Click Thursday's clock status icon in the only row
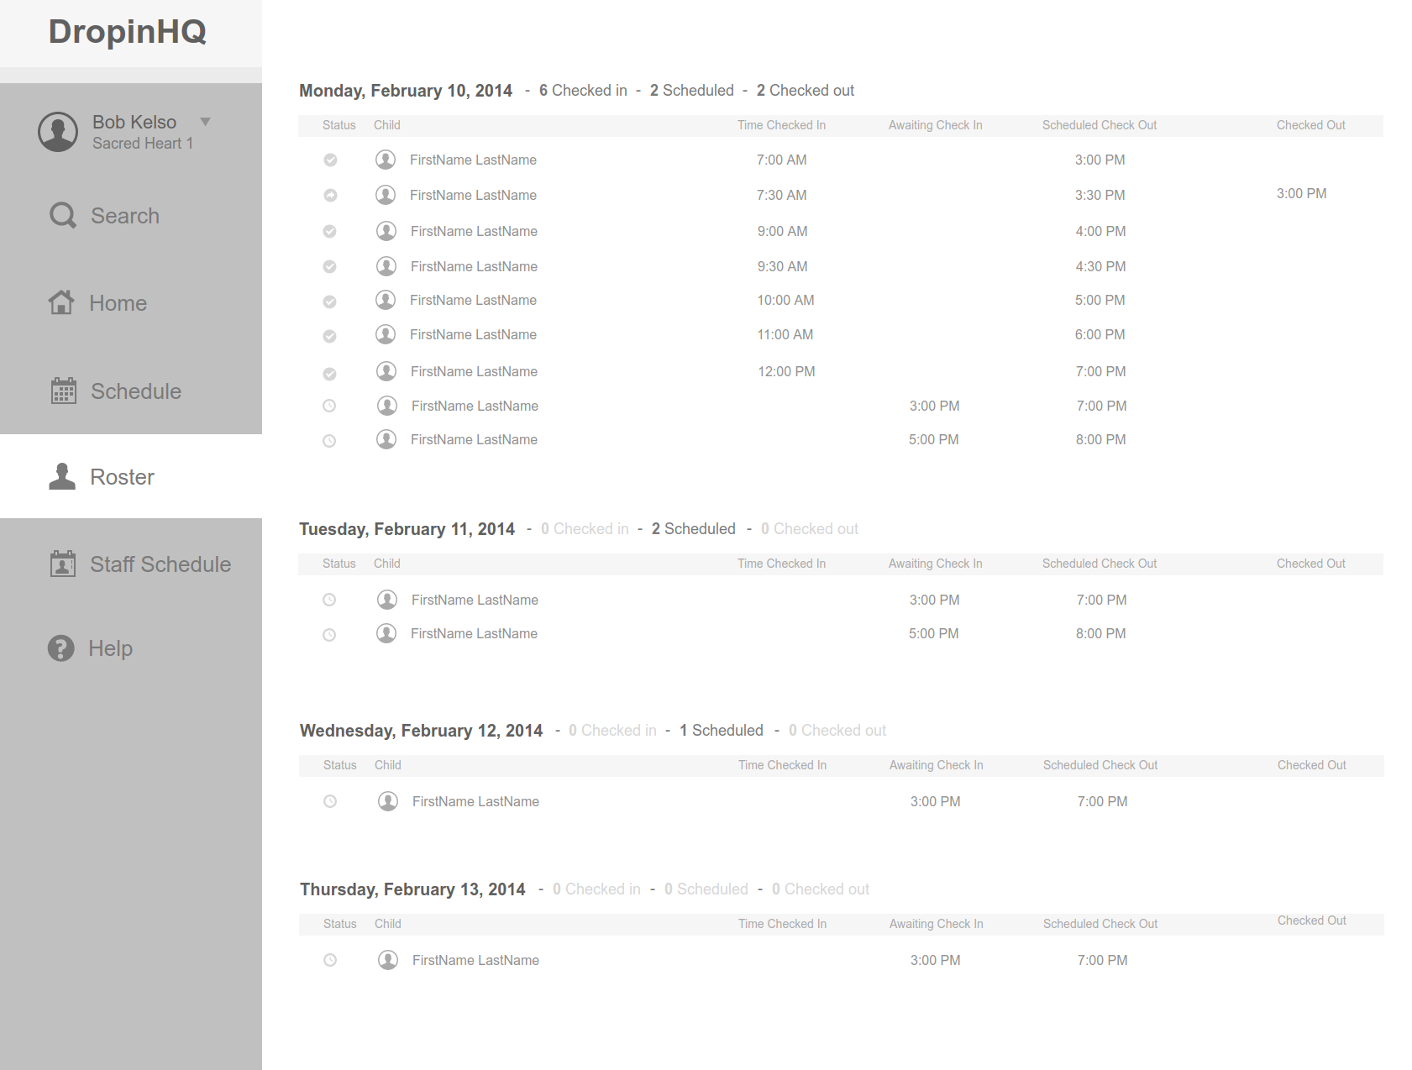This screenshot has height=1070, width=1412. tap(330, 960)
